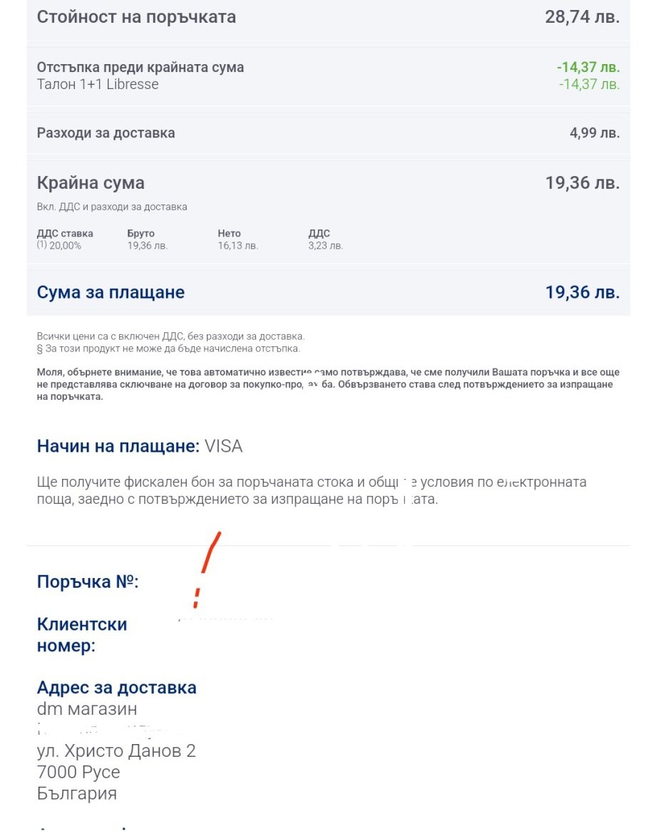Click the "Разходи за доставка" row label
The image size is (656, 831).
(106, 133)
